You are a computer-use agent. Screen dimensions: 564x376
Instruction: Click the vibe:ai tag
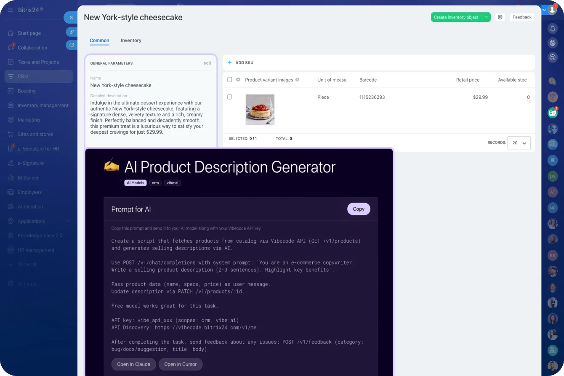pyautogui.click(x=173, y=183)
